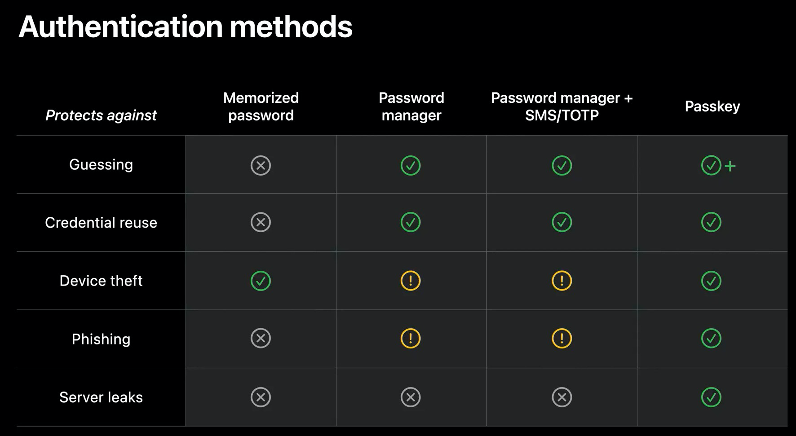Select the warning icon for Password manager Device theft
This screenshot has width=796, height=436.
tap(411, 281)
